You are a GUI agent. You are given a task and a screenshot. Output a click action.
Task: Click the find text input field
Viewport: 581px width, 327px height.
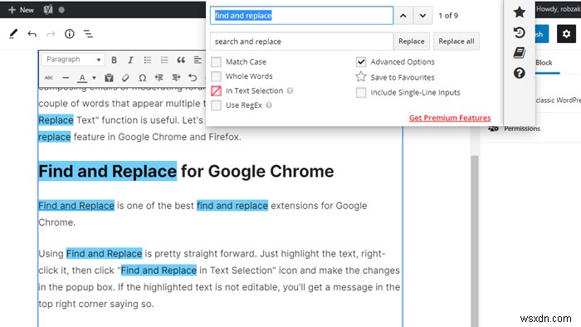point(301,16)
